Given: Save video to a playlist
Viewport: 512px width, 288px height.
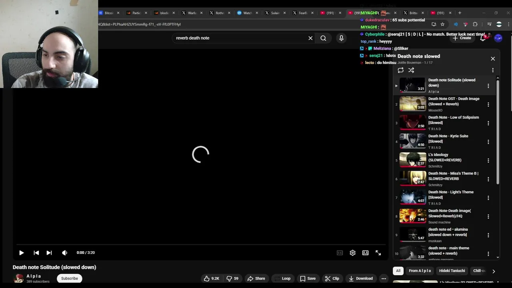Looking at the screenshot, I should pos(308,278).
